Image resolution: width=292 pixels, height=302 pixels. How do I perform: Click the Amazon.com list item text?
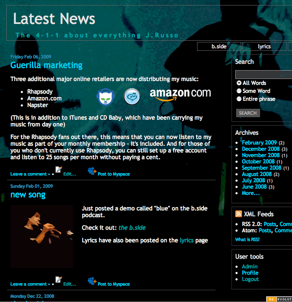pyautogui.click(x=45, y=98)
